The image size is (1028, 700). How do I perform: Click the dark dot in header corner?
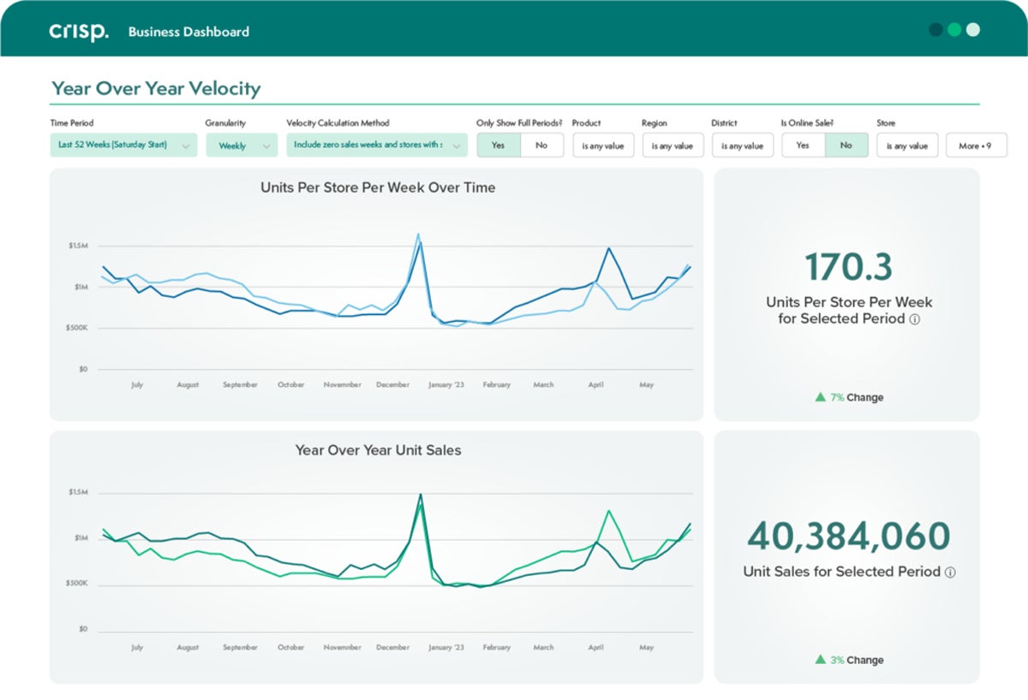tap(936, 30)
